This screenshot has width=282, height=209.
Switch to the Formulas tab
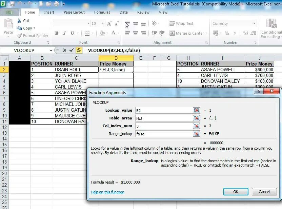(102, 12)
